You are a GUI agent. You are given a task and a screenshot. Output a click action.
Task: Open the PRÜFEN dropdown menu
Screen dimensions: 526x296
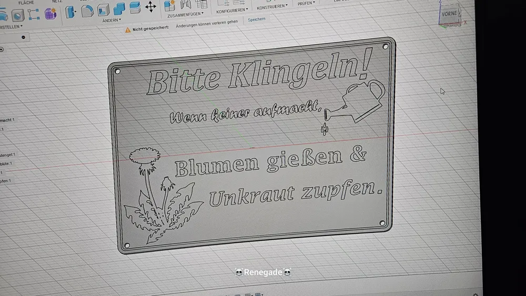click(x=306, y=3)
